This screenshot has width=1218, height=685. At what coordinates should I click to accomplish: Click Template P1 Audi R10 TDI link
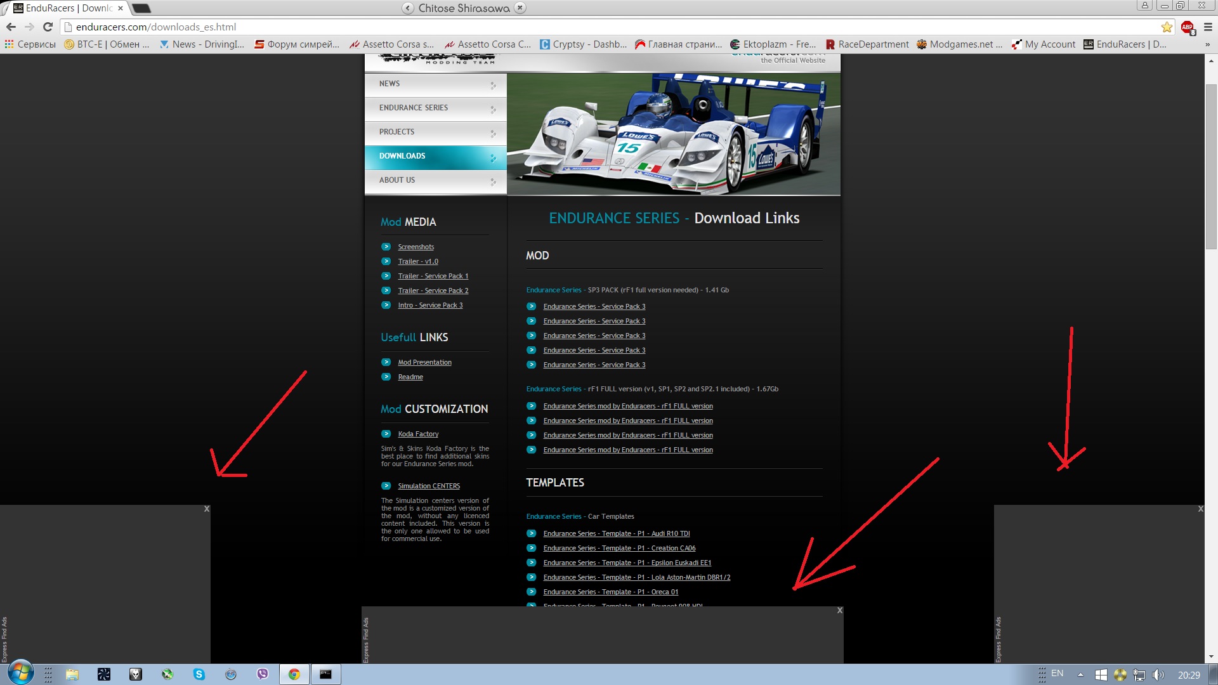point(616,534)
